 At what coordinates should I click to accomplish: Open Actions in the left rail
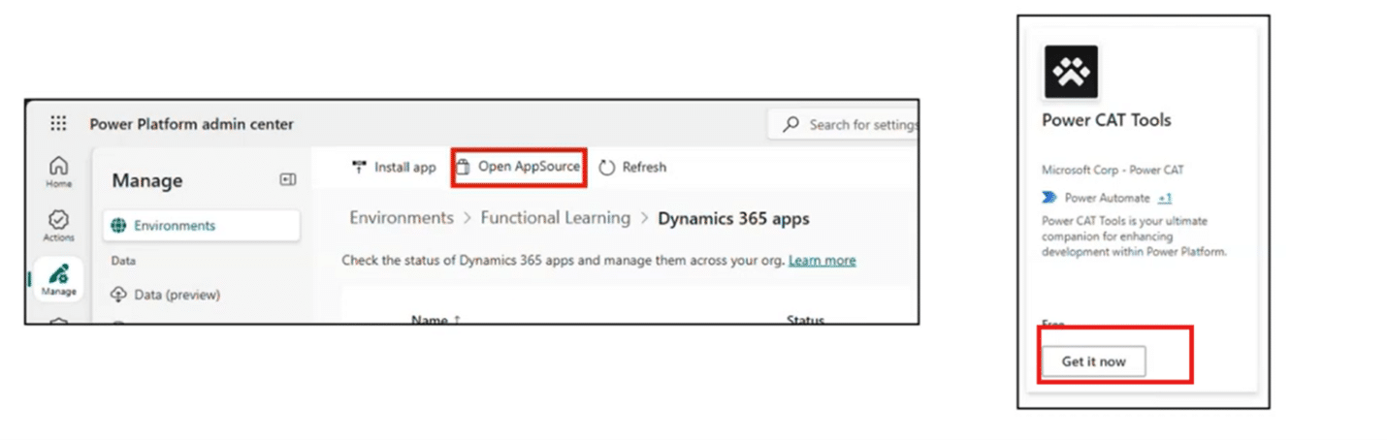(x=58, y=226)
